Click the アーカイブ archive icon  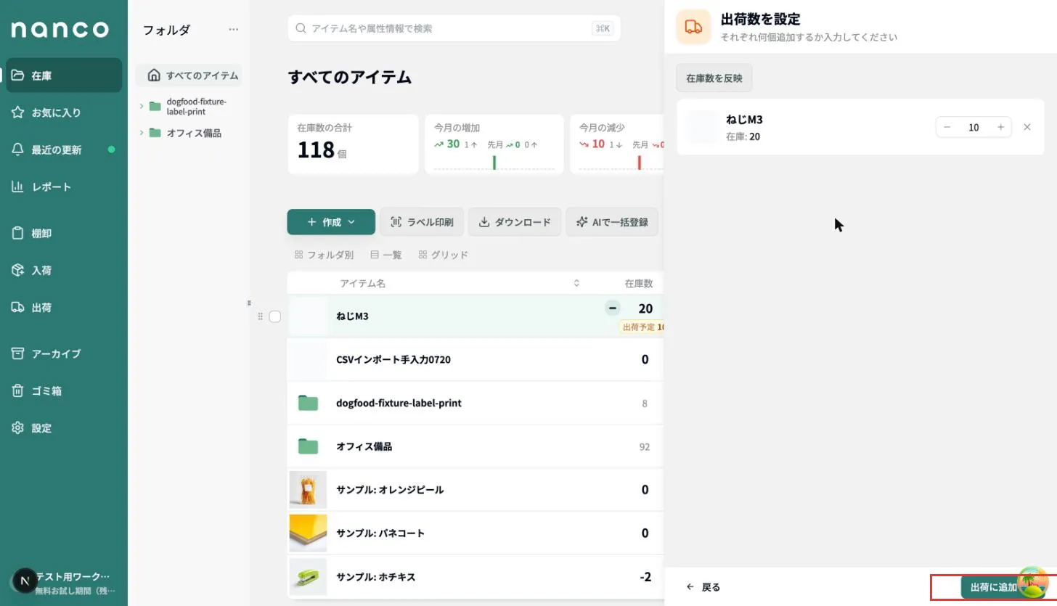pos(18,353)
